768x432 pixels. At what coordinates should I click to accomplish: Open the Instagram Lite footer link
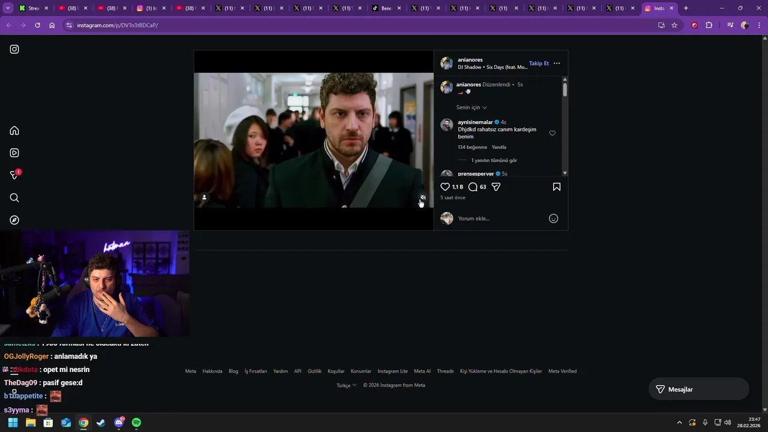pyautogui.click(x=392, y=371)
